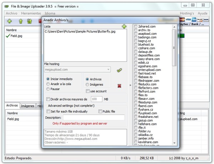Switch to the Archivos tab in main window
214x164 pixels.
(x=12, y=105)
